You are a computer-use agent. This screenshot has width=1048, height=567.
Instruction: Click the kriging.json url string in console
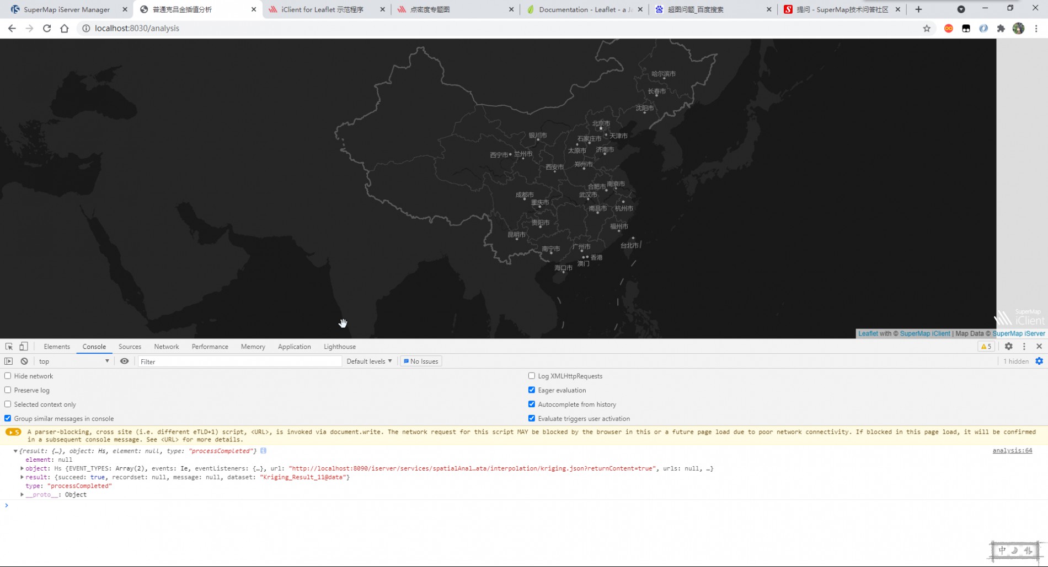pos(473,468)
